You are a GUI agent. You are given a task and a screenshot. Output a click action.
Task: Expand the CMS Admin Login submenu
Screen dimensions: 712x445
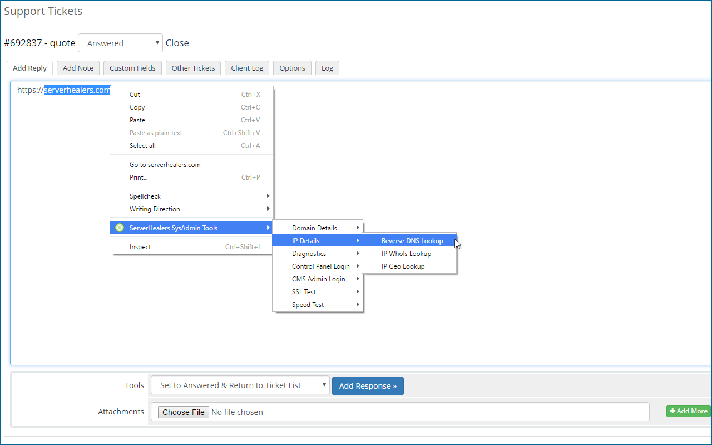pos(318,279)
